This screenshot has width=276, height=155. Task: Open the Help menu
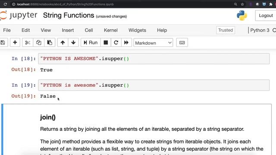click(162, 30)
